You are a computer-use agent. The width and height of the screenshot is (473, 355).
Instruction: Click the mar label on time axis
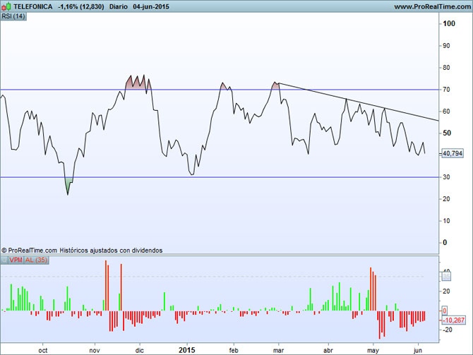pos(278,351)
